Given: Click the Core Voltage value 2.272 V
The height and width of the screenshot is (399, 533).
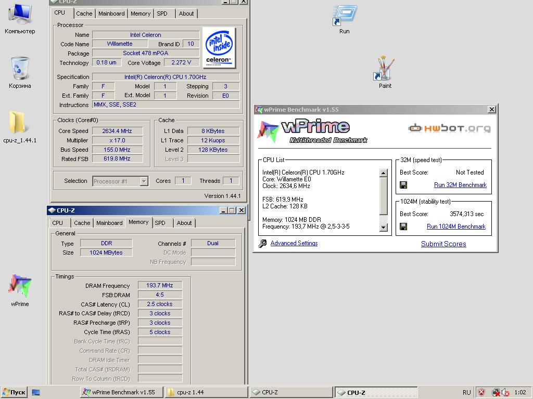Looking at the screenshot, I should click(x=181, y=62).
